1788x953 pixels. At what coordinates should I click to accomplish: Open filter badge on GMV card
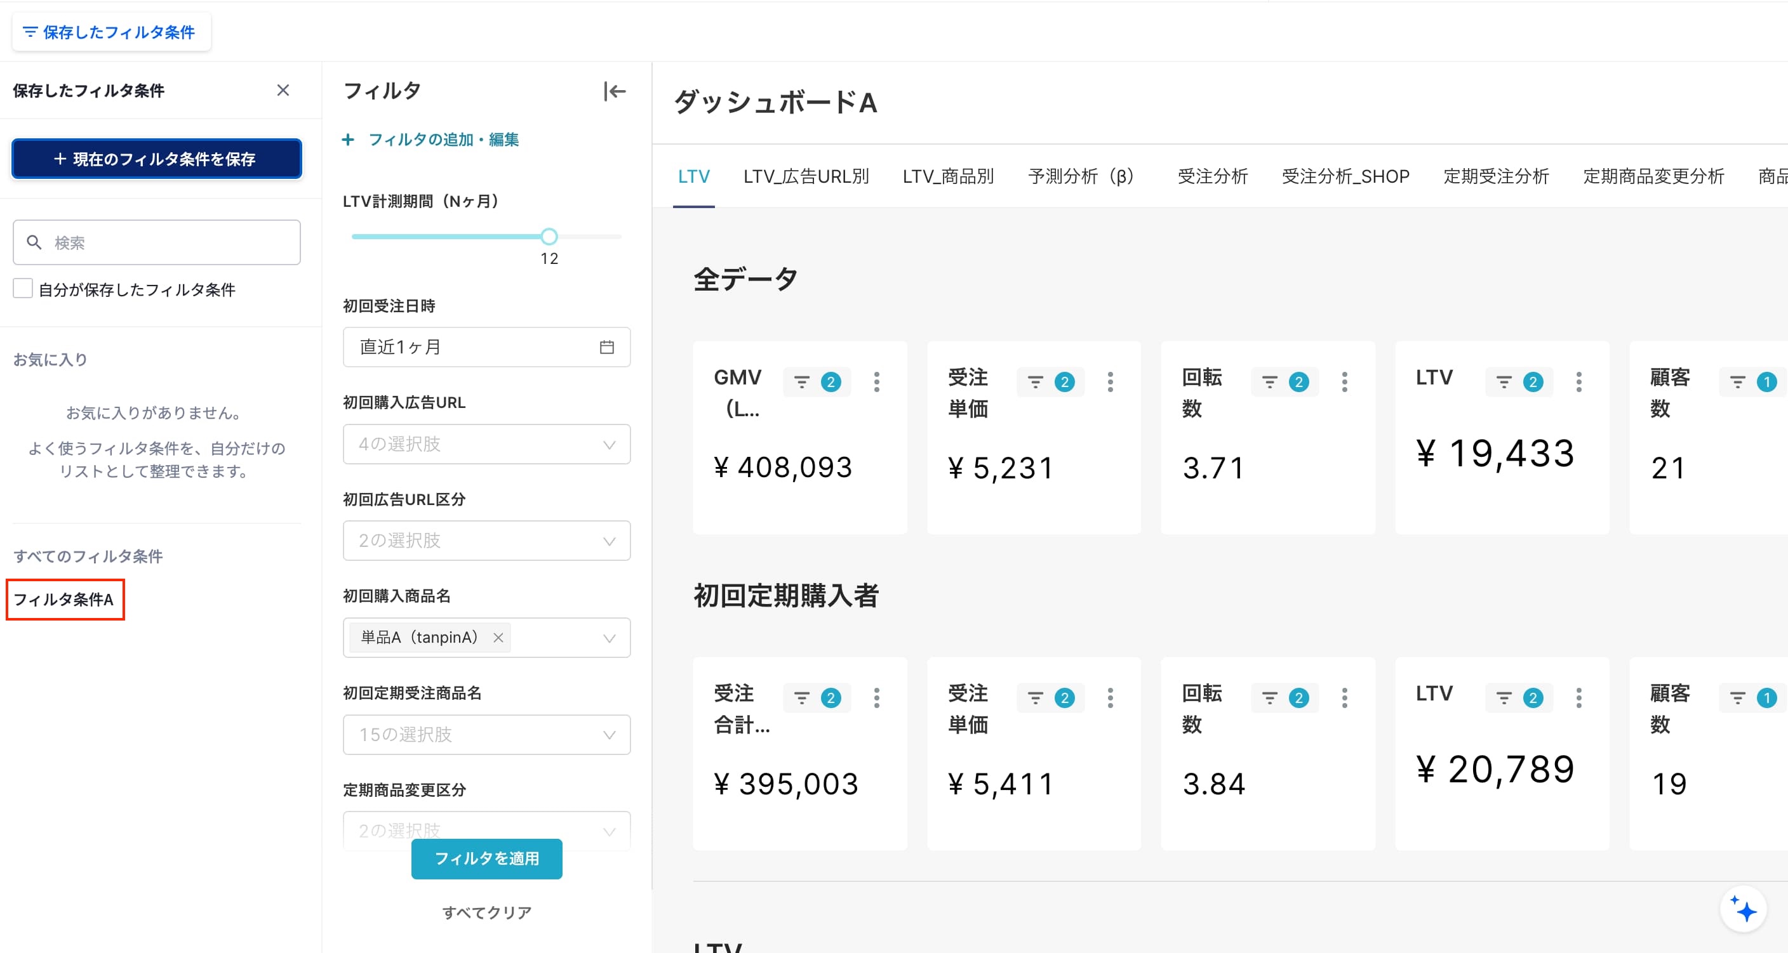(817, 382)
